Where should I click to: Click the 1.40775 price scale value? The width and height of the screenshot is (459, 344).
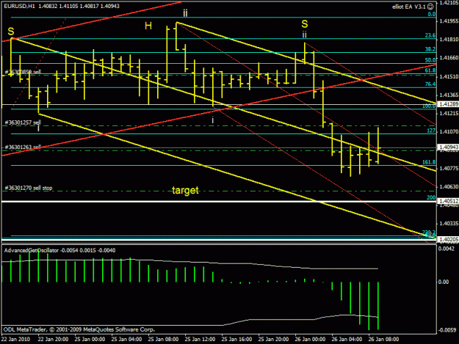(x=449, y=169)
